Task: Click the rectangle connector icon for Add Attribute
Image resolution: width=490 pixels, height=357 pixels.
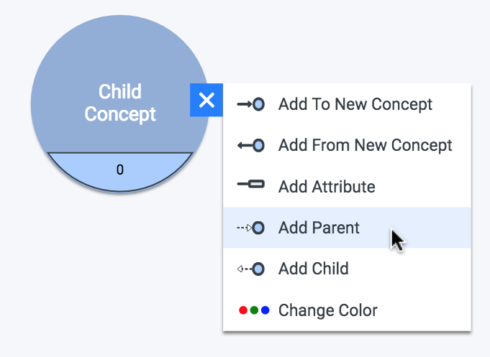Action: (250, 184)
